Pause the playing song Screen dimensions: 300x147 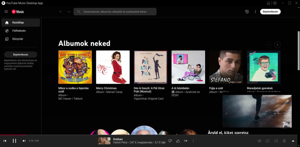(14, 141)
